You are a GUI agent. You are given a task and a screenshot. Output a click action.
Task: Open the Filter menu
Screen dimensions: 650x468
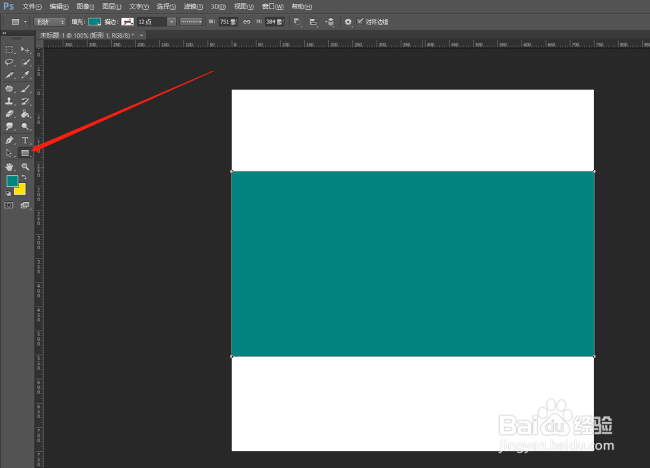pos(193,6)
